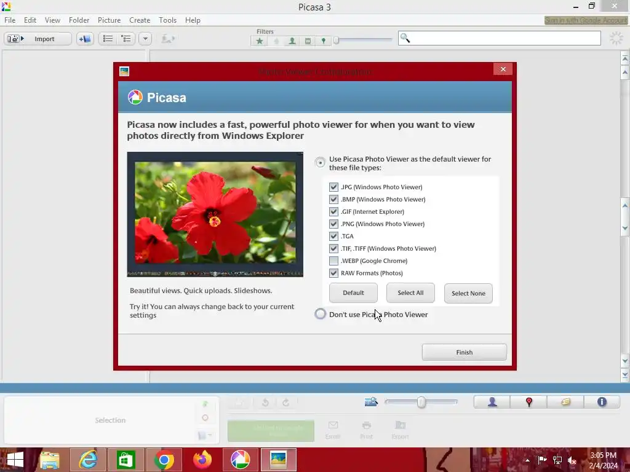Click the Import button in Picasa toolbar
Screen dimensions: 630x472
coord(38,39)
